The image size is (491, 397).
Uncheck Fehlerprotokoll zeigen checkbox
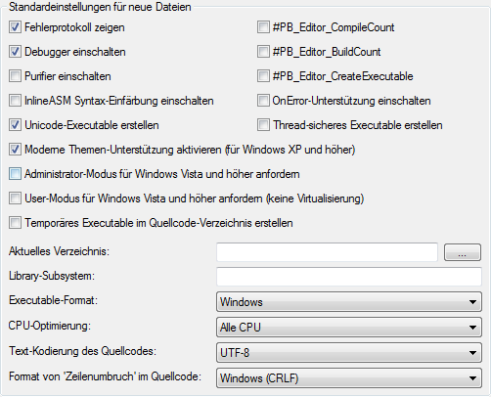pos(15,27)
